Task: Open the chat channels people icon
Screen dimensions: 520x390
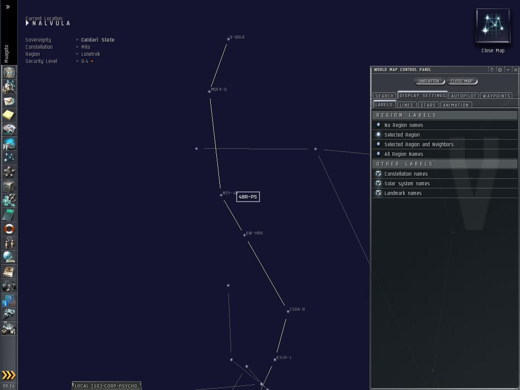Action: (9, 243)
